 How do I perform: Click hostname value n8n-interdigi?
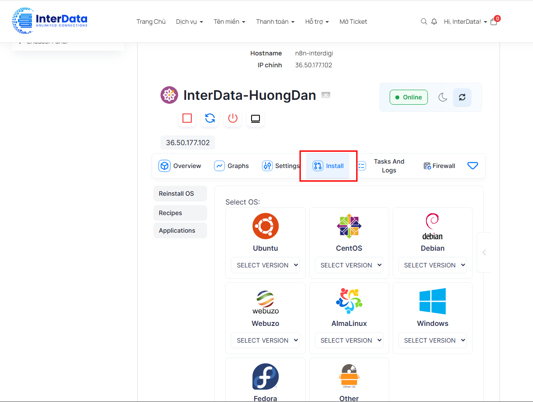point(314,53)
